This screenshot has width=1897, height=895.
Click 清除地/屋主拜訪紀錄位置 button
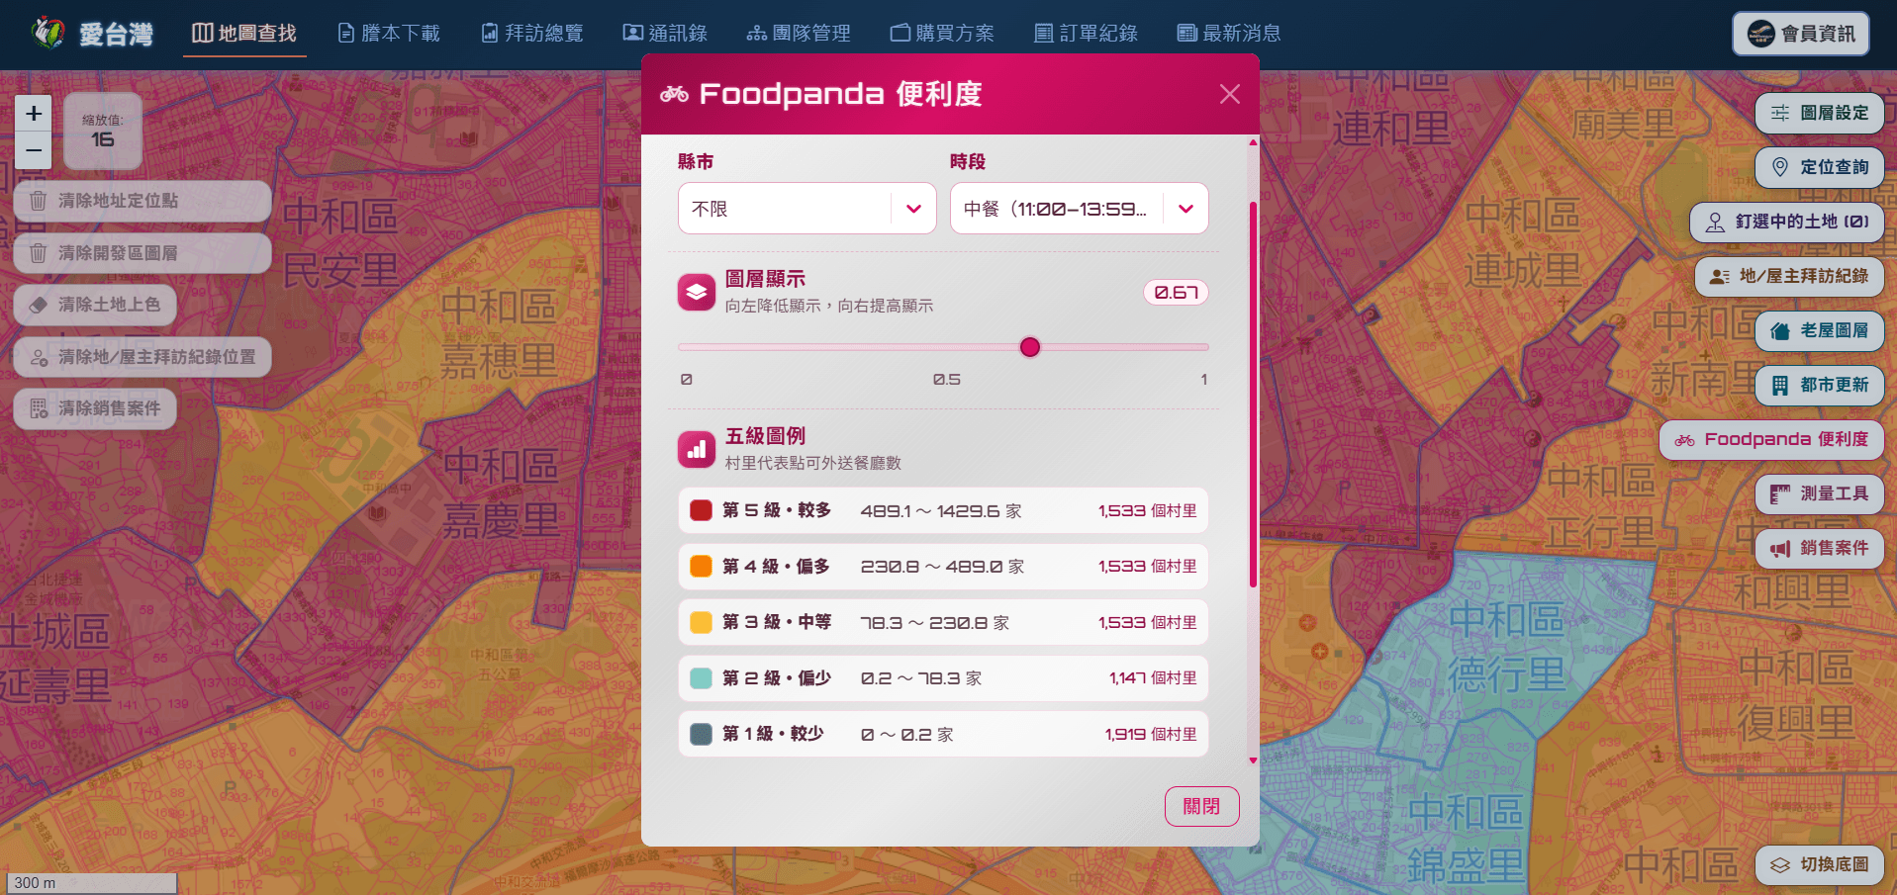pyautogui.click(x=142, y=357)
